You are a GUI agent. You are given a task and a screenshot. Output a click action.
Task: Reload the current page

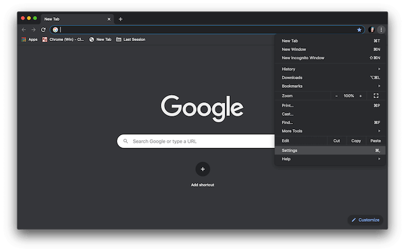43,30
